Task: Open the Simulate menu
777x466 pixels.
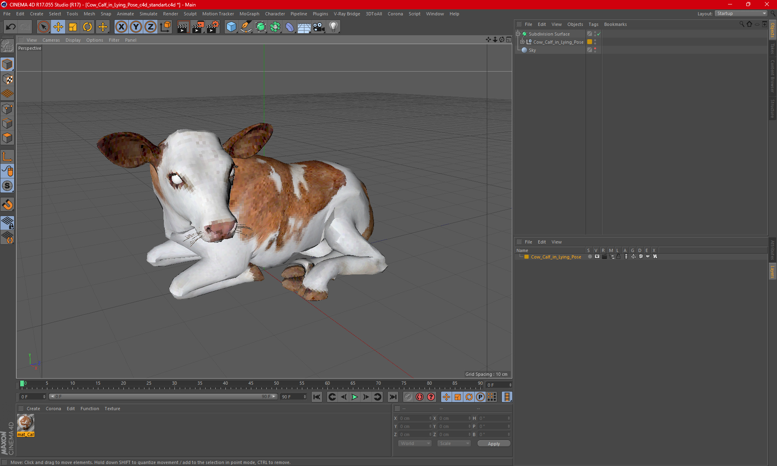Action: (x=149, y=14)
